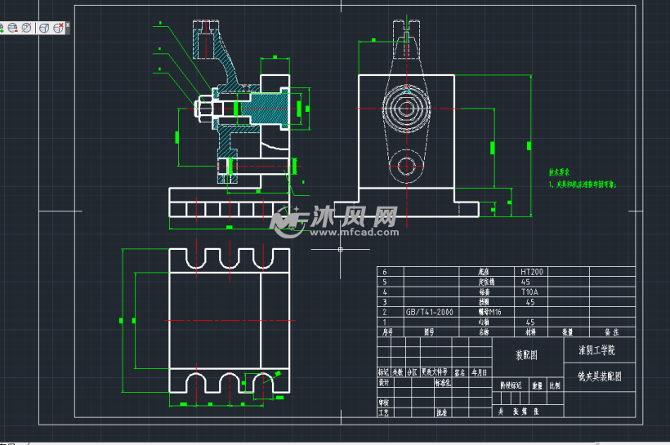The width and height of the screenshot is (670, 445).
Task: Click the T10A material entry
Action: [529, 292]
